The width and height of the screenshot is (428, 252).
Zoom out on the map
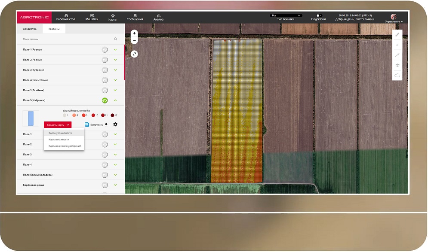coord(134,41)
